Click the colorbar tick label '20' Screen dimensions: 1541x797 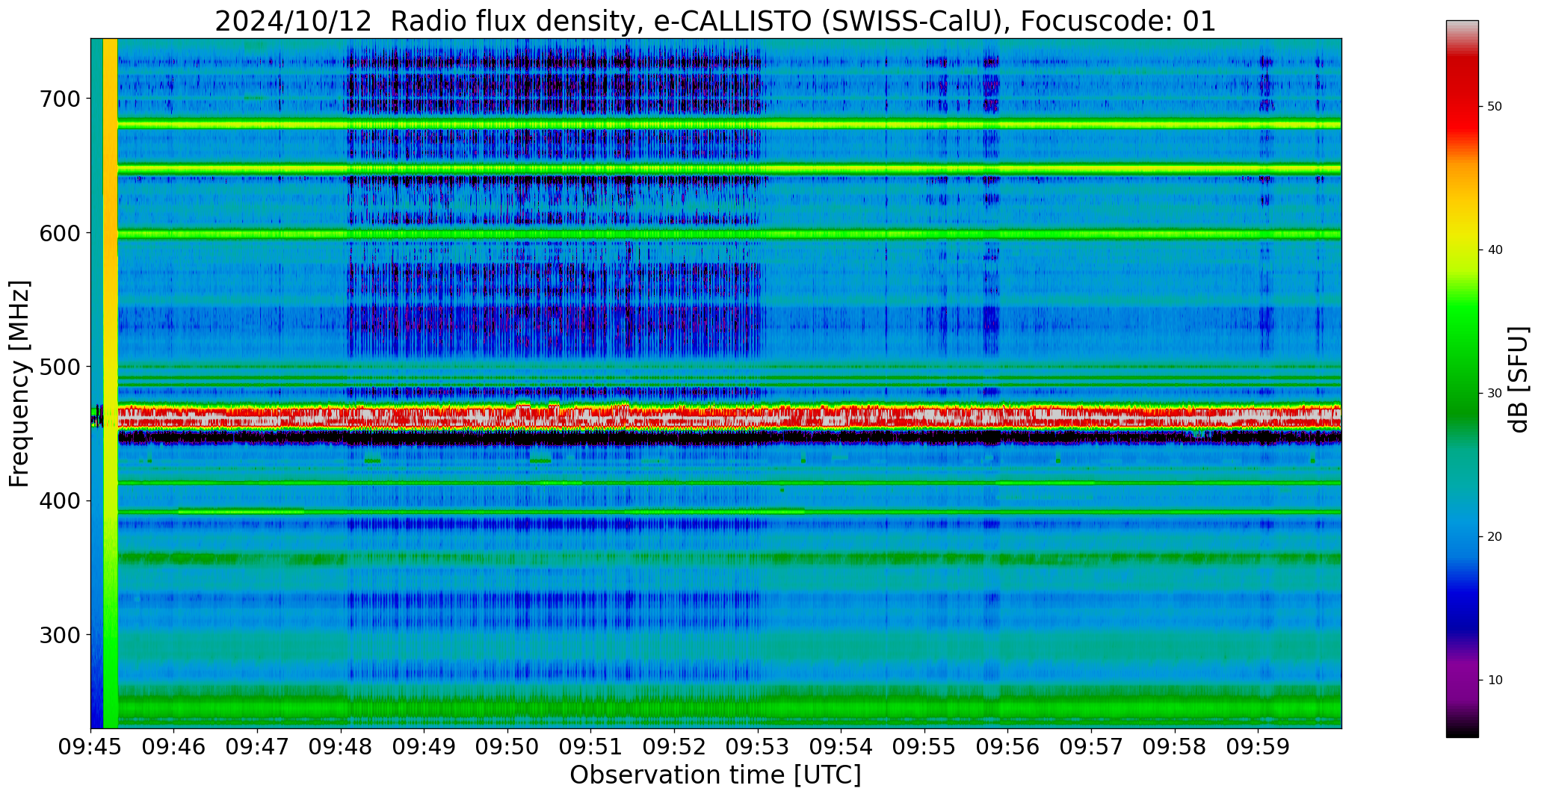[1495, 537]
